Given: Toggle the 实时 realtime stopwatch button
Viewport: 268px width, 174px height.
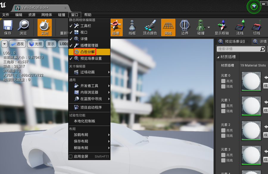Looking at the screenshot, I should [45, 27].
